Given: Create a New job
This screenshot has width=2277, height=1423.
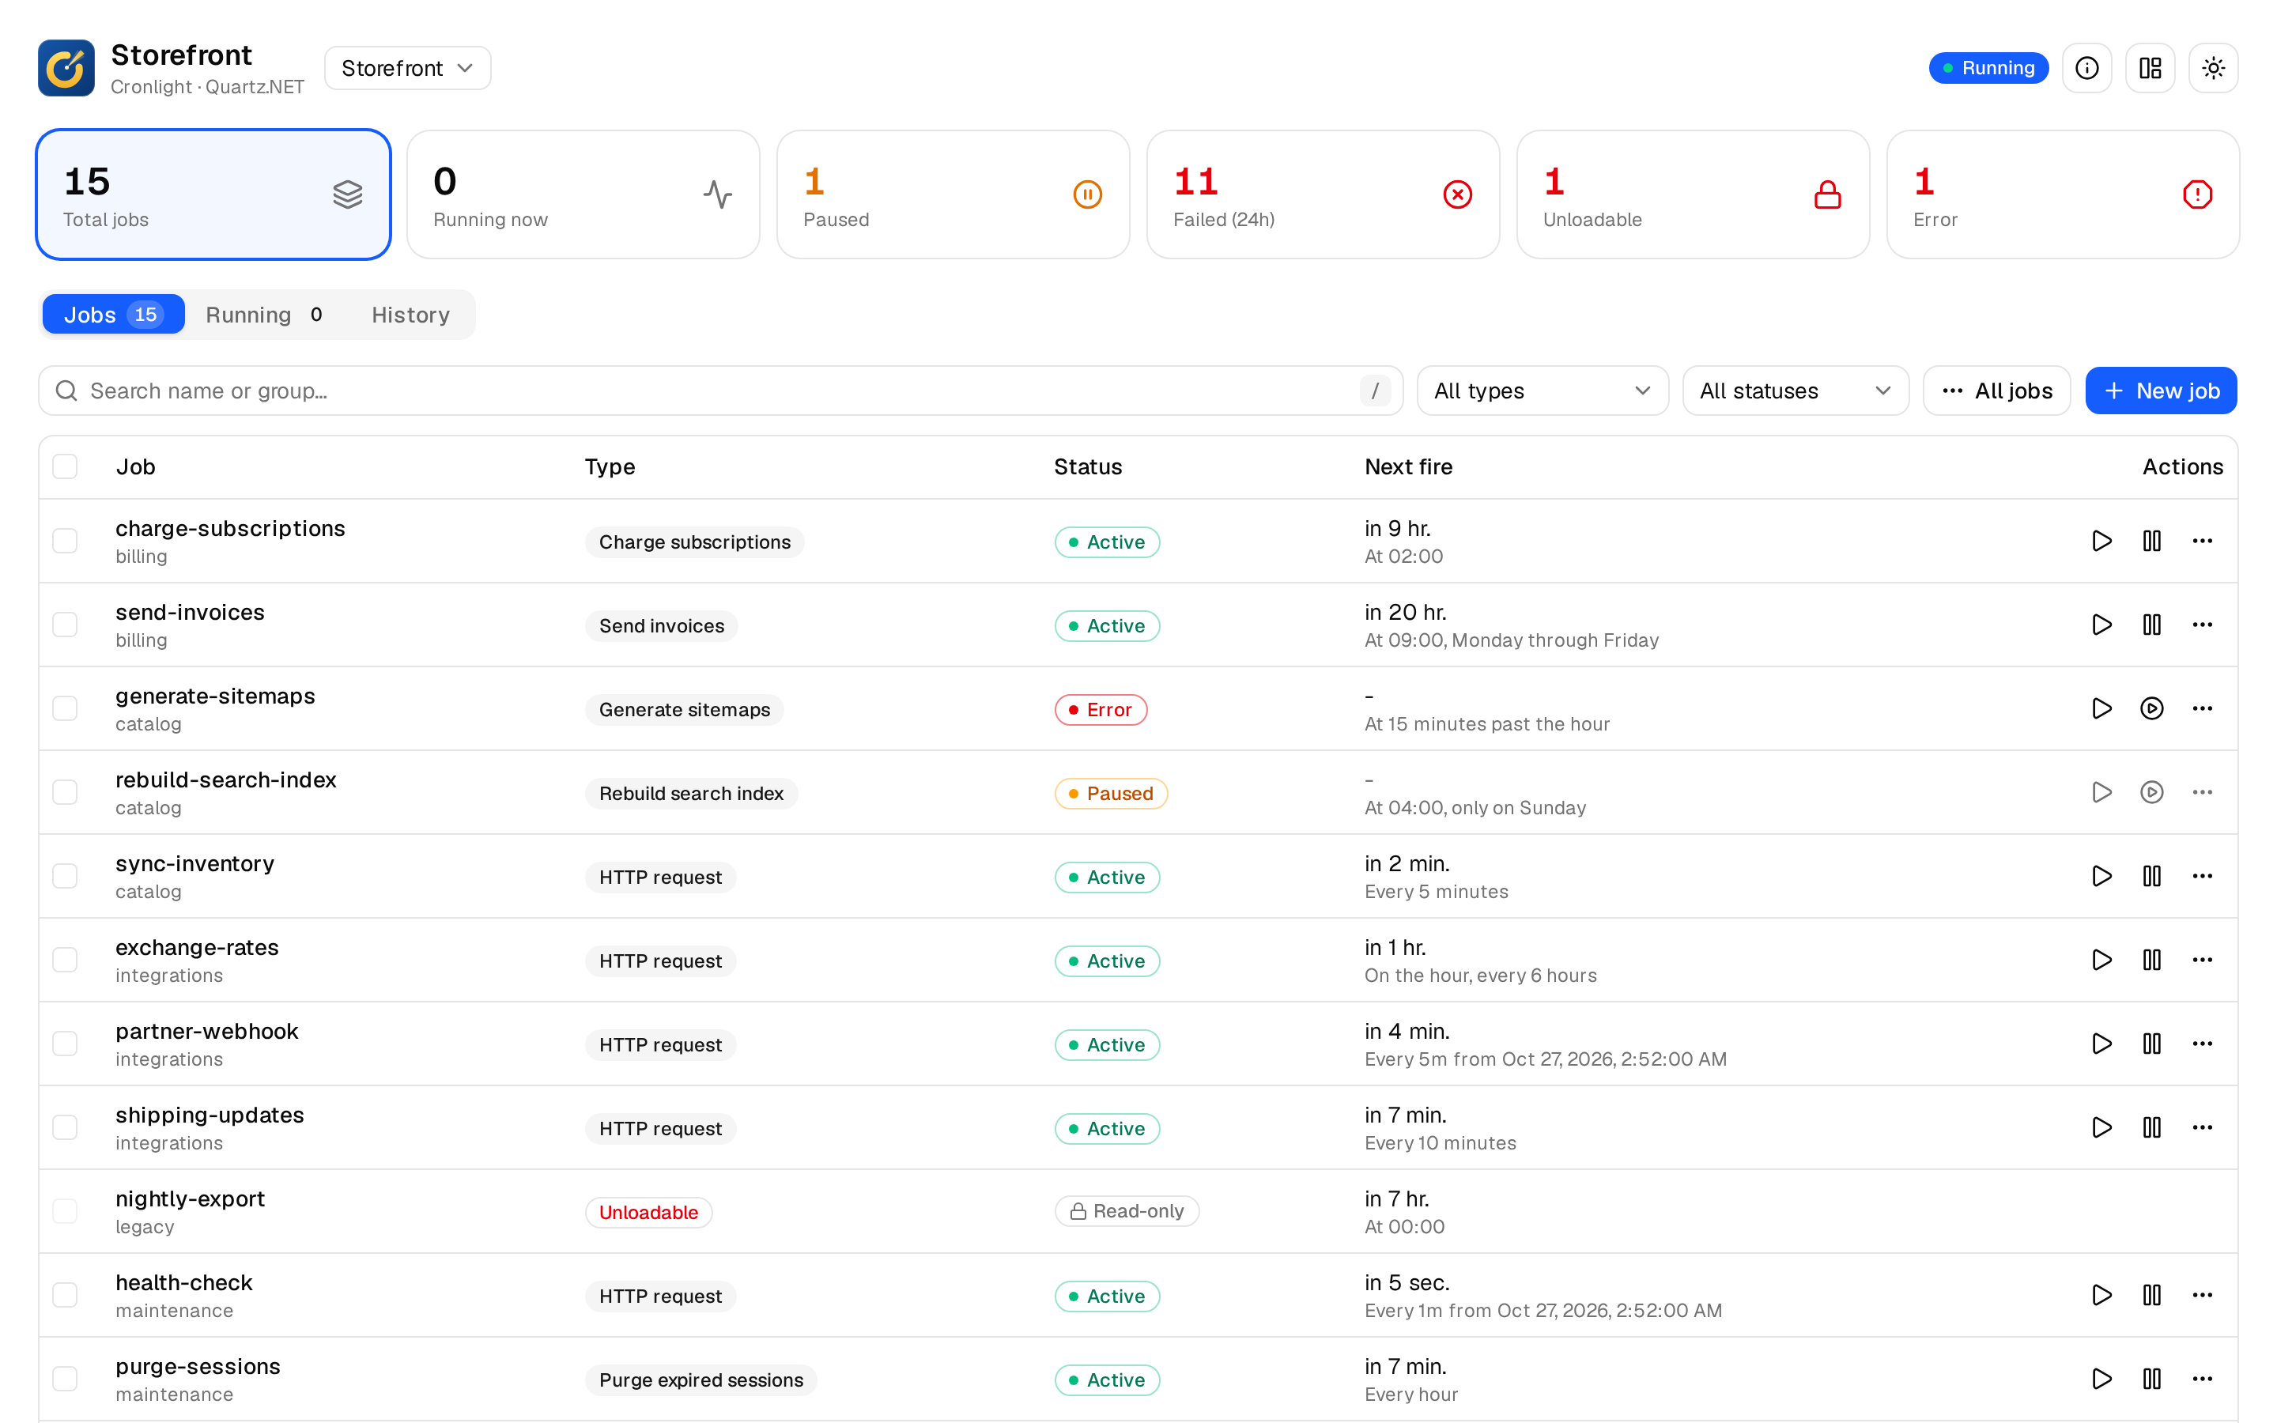Looking at the screenshot, I should 2160,391.
